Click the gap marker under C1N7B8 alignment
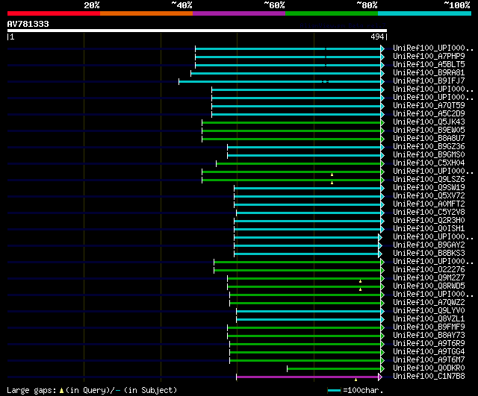Image resolution: width=478 pixels, height=396 pixels. [356, 380]
